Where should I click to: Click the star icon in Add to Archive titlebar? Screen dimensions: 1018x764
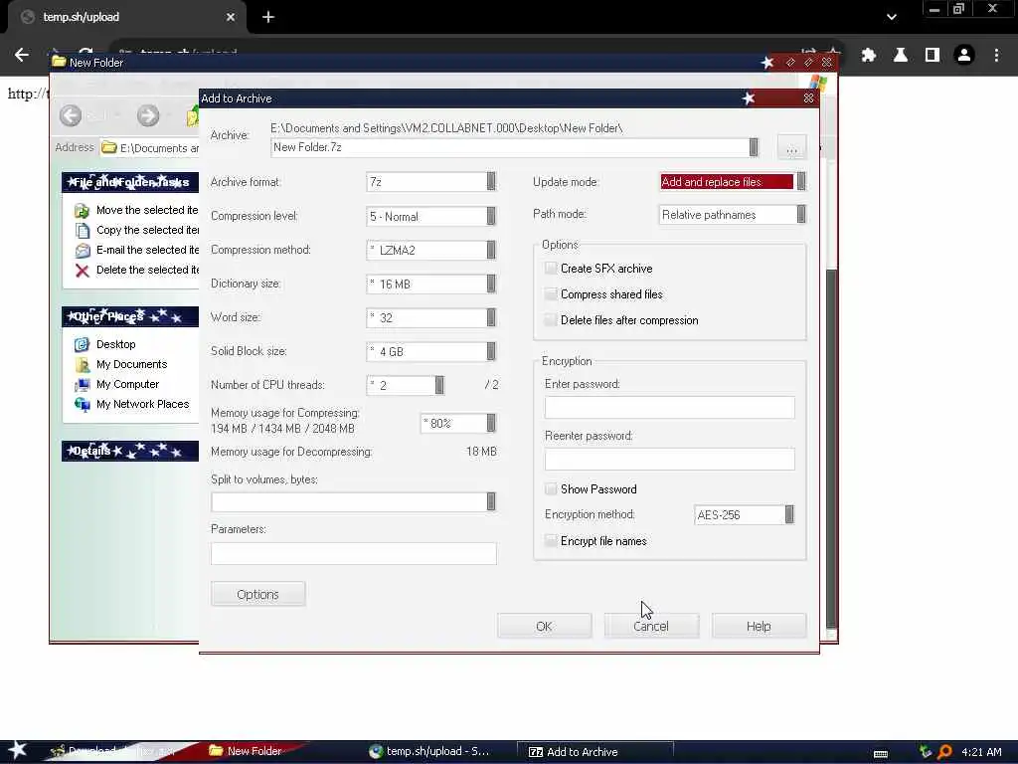coord(749,98)
